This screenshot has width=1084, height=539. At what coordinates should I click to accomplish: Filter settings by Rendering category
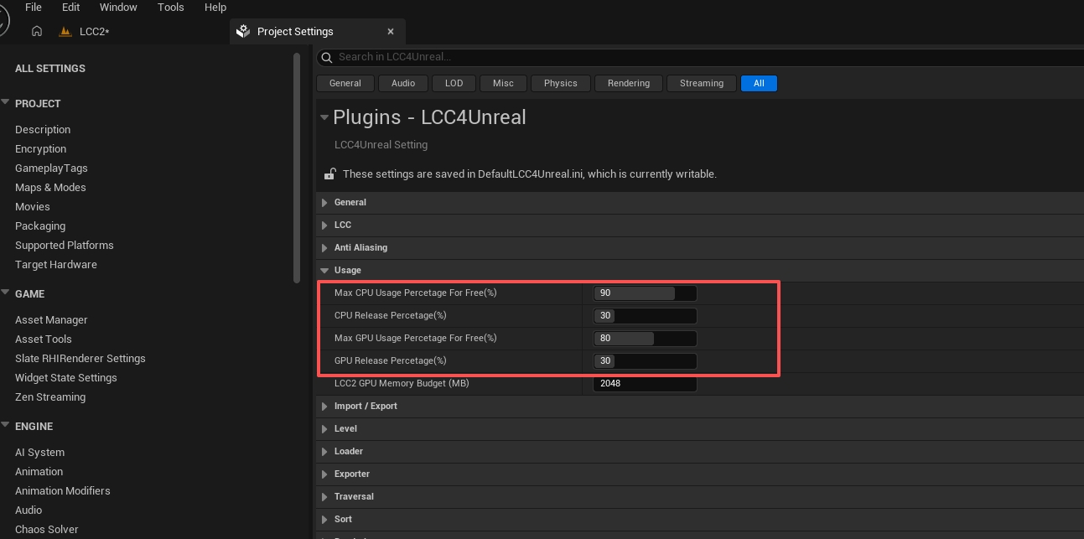(629, 83)
